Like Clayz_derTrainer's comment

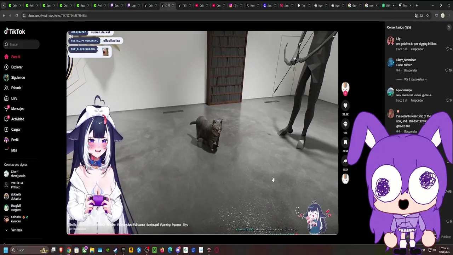pos(447,70)
